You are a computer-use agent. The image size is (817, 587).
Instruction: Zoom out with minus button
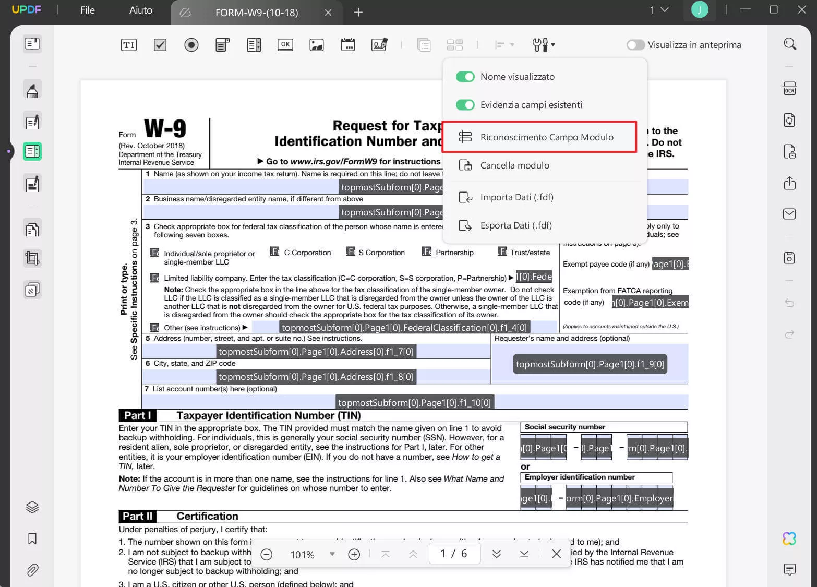pyautogui.click(x=267, y=554)
